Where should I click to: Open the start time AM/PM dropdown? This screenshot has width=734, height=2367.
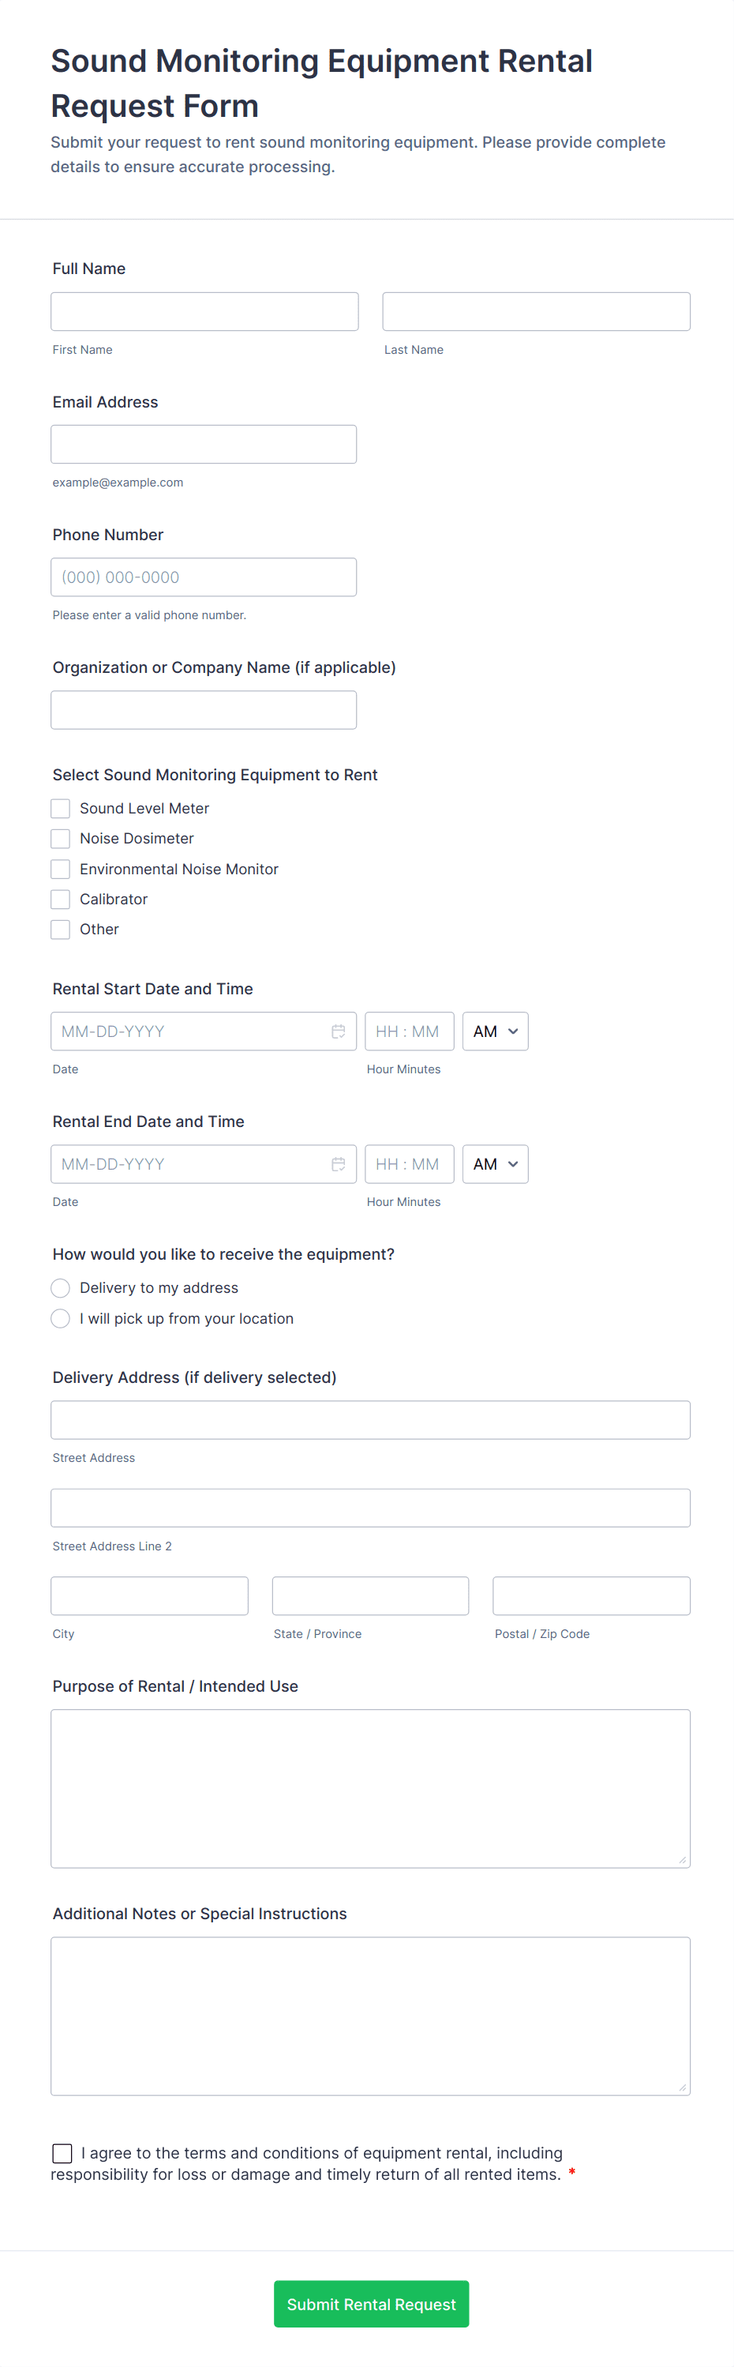coord(495,1031)
